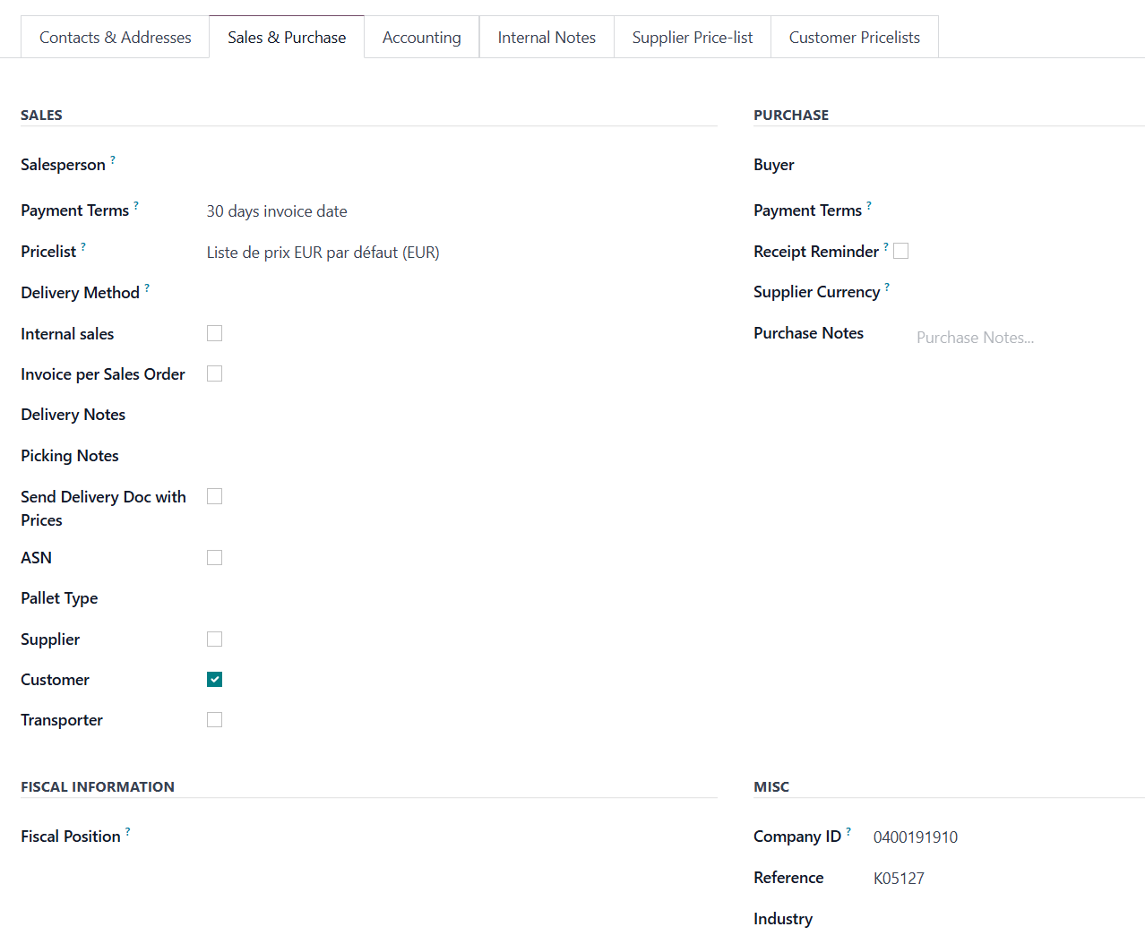Uncheck the Customer checkbox
The height and width of the screenshot is (944, 1145).
point(215,680)
